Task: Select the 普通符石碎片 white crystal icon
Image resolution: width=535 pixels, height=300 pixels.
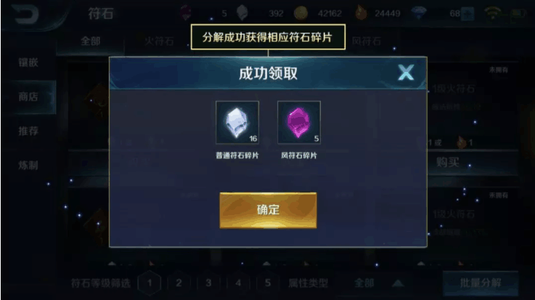Action: 237,123
